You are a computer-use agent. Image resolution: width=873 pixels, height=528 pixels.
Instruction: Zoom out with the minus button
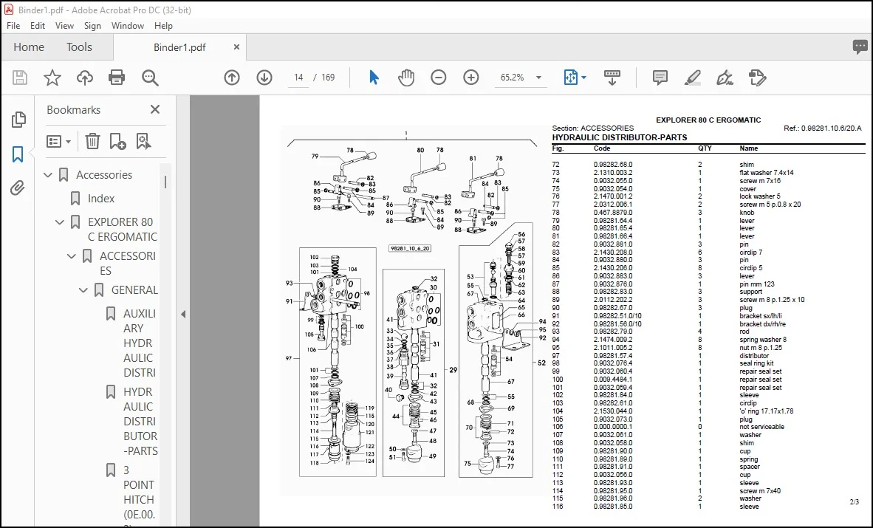[x=439, y=78]
